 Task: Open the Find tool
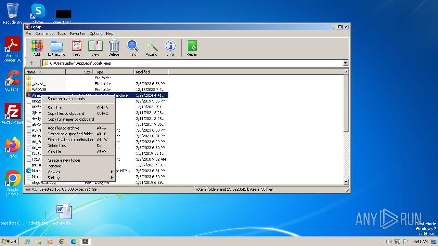(133, 48)
